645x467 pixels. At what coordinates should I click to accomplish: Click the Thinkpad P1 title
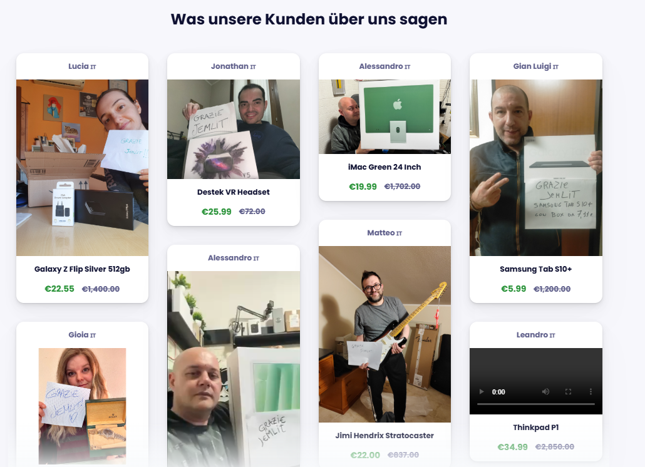[x=535, y=428]
